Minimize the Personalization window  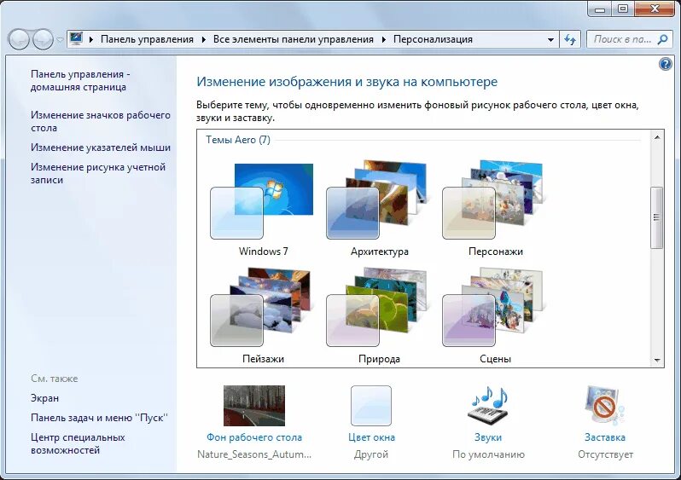[x=600, y=9]
